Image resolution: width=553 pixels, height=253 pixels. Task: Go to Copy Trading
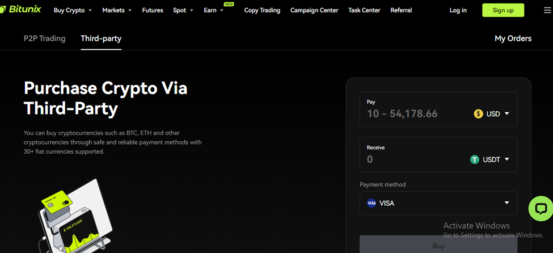tap(262, 10)
